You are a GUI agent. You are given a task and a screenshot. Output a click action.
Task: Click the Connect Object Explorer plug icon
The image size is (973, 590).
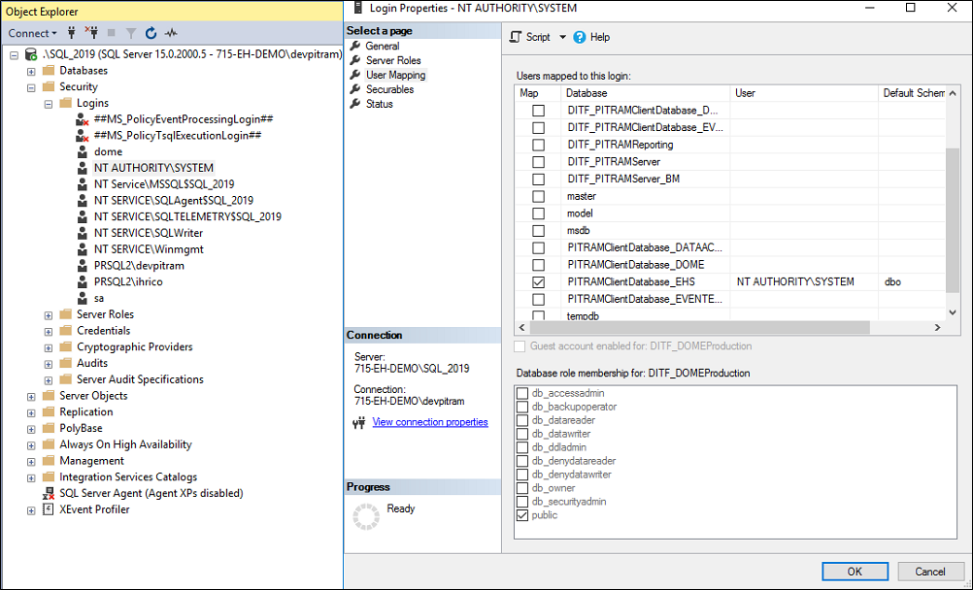tap(71, 33)
